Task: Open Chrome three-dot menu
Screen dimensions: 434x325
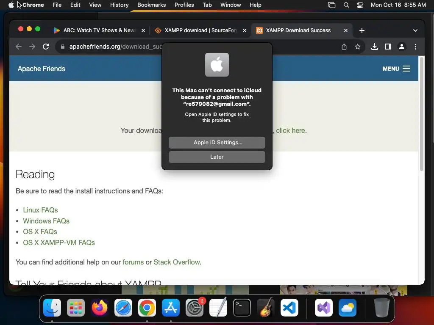Action: pos(415,47)
